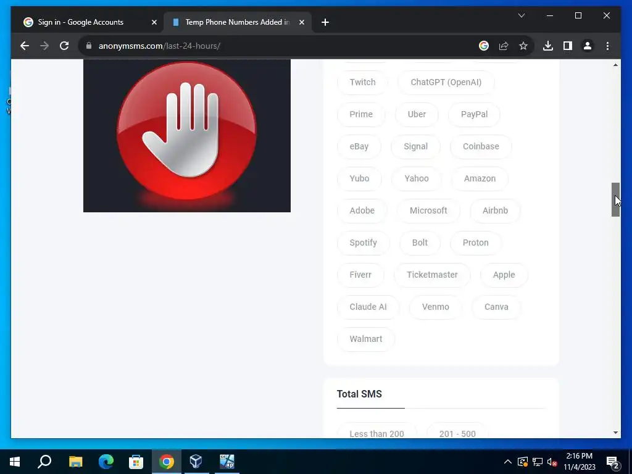Select the PayPal tag
632x474 pixels.
point(474,114)
